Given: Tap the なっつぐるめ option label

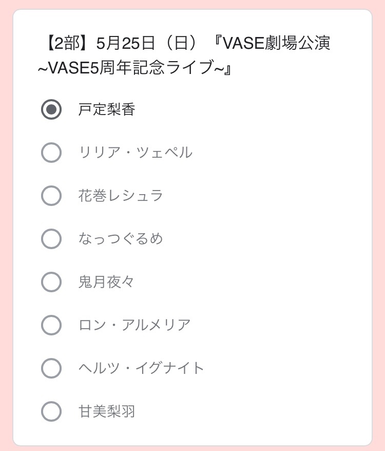Looking at the screenshot, I should point(121,239).
